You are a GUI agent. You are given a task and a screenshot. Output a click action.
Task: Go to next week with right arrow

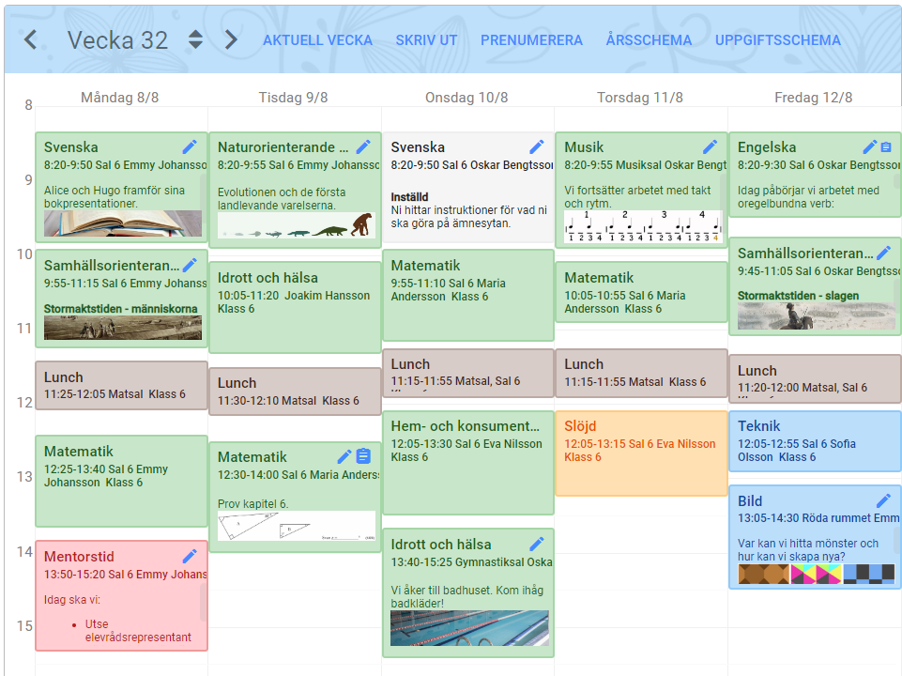tap(231, 39)
